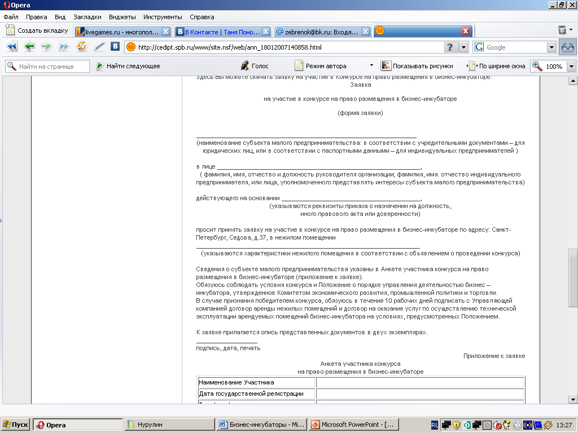The image size is (578, 433).
Task: Close the active cedipt tab
Action: tap(466, 31)
